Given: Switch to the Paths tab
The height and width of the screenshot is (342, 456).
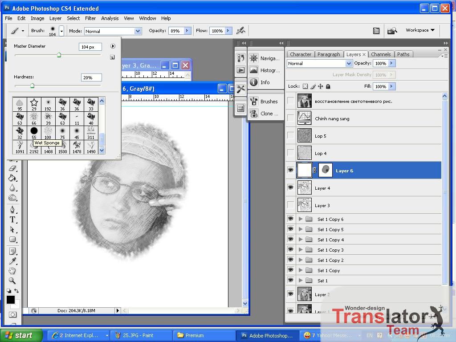Looking at the screenshot, I should (403, 54).
